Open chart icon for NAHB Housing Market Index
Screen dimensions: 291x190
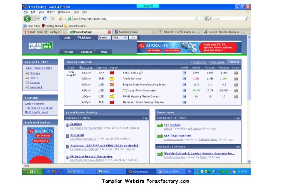click(x=236, y=96)
